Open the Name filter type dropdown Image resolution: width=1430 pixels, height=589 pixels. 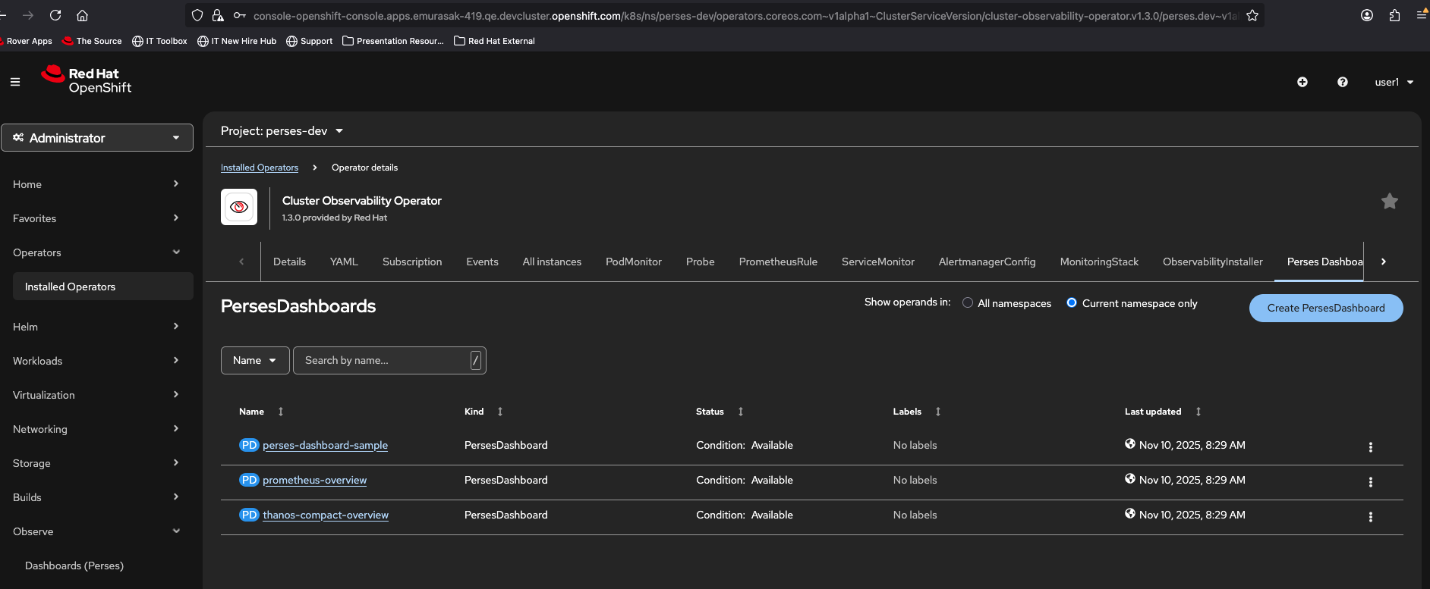[x=254, y=361]
